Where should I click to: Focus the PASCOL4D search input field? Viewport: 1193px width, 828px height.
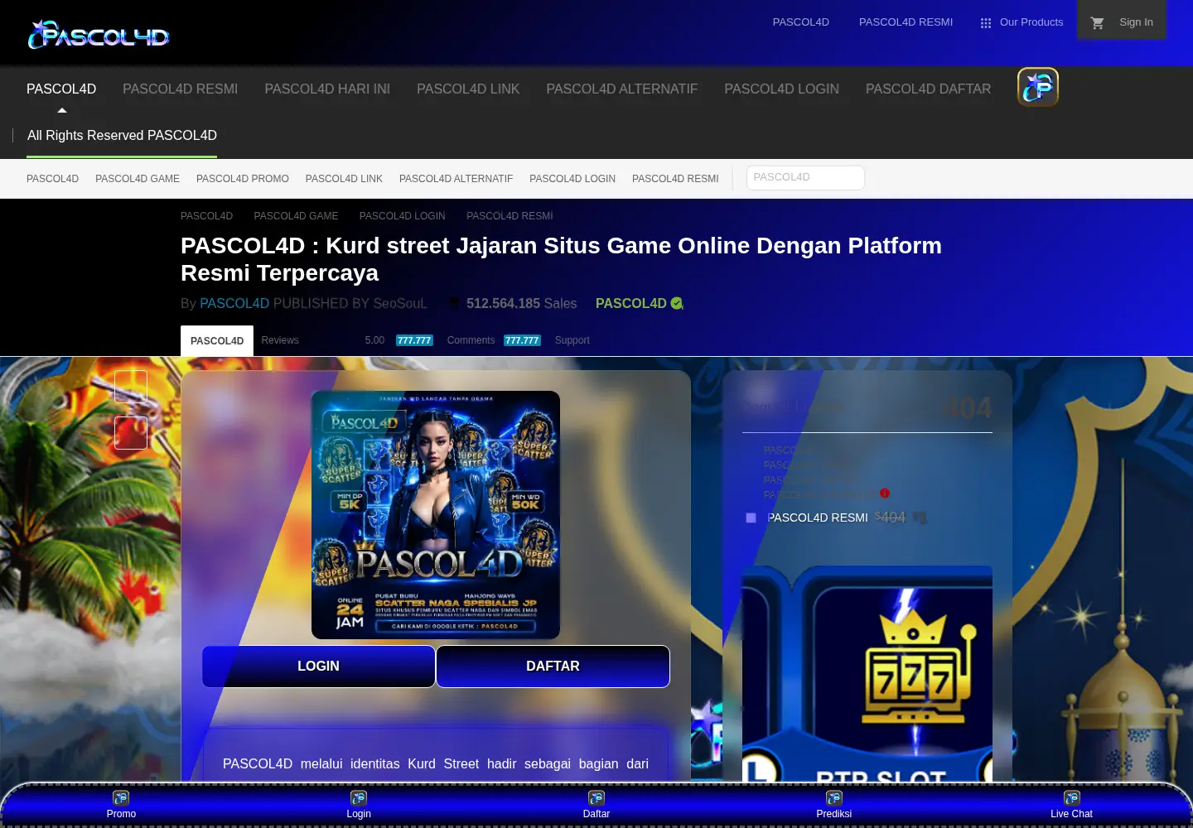click(x=805, y=178)
